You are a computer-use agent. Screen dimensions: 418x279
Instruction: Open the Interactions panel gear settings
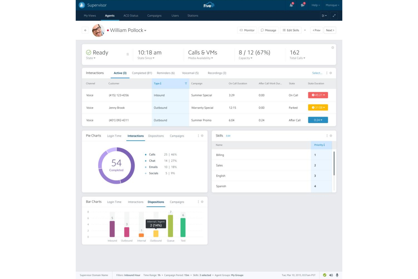click(x=331, y=73)
